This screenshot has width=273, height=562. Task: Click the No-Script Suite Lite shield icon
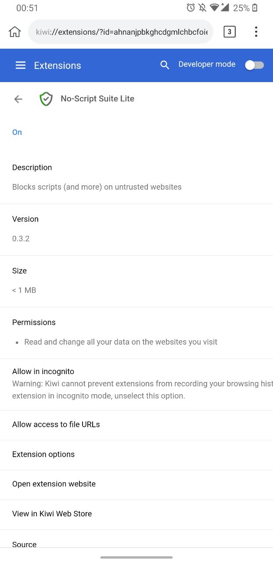(x=46, y=99)
